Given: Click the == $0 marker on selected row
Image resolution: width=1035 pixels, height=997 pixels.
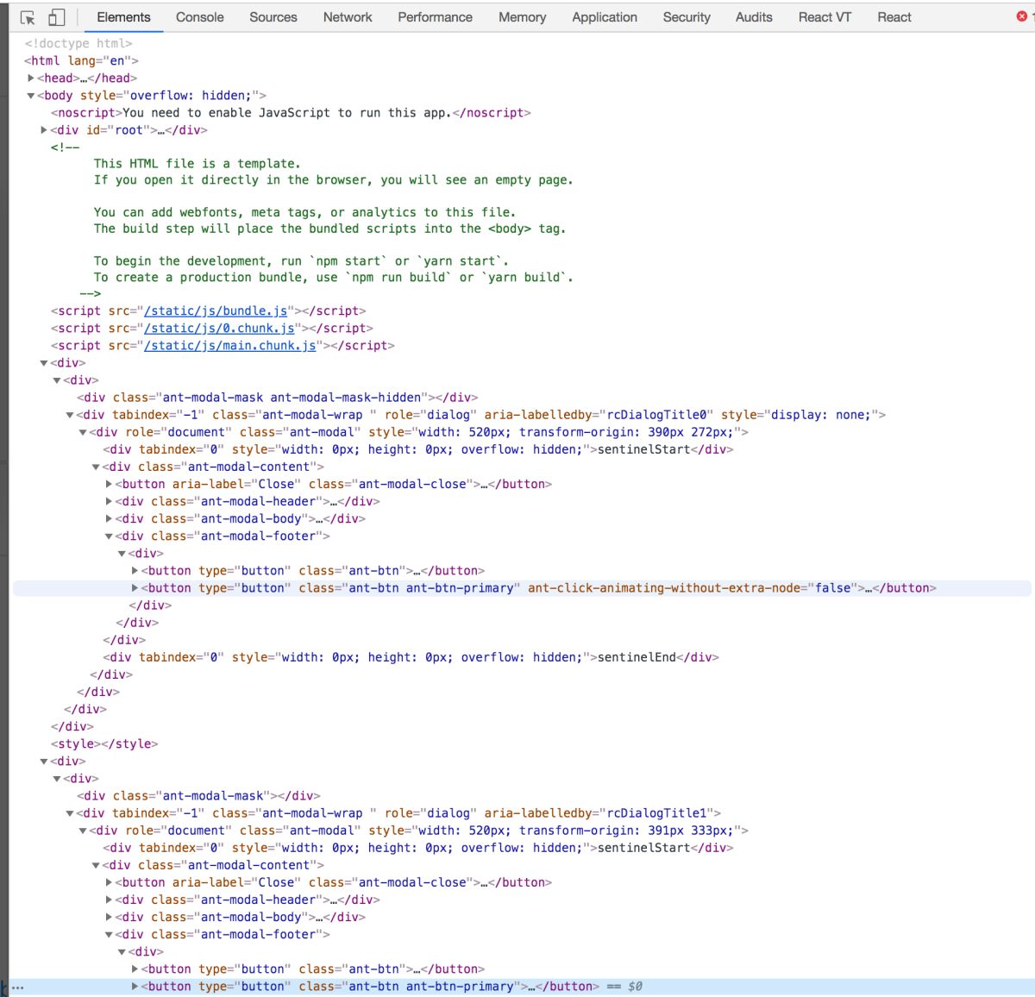Looking at the screenshot, I should [624, 987].
